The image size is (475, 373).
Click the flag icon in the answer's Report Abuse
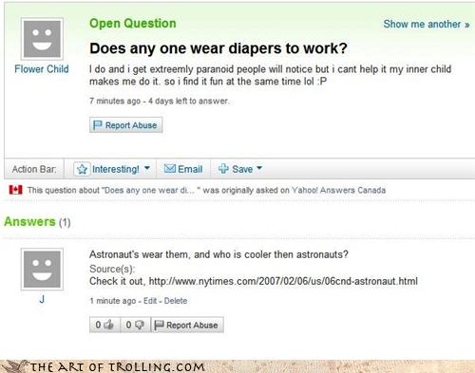[x=159, y=325]
